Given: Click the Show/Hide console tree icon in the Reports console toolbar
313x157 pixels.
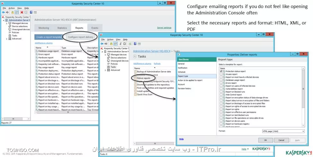Looking at the screenshot, I should [x=17, y=12].
